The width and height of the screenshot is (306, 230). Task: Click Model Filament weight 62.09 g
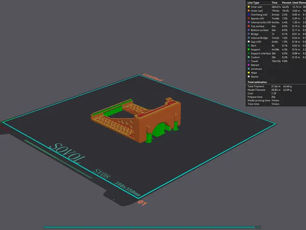(287, 90)
